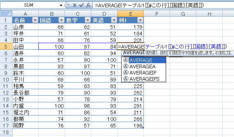Click cell containing 内舘

click(x=25, y=106)
